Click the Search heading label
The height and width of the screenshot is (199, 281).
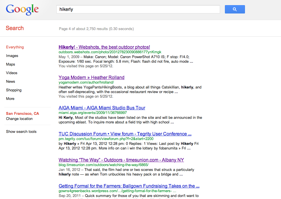pyautogui.click(x=15, y=28)
